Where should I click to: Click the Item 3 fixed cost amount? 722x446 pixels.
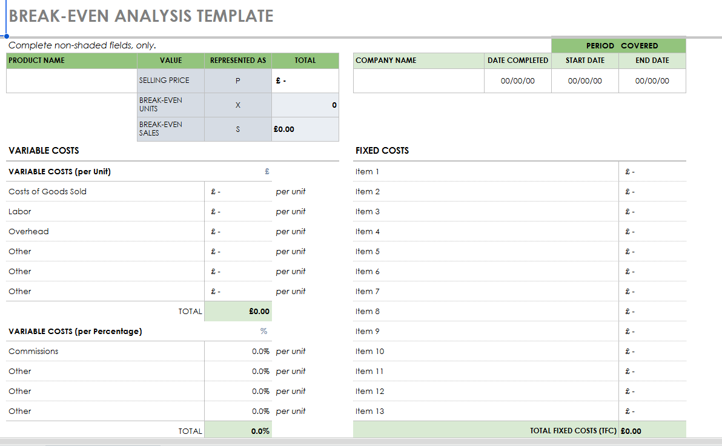coord(652,212)
